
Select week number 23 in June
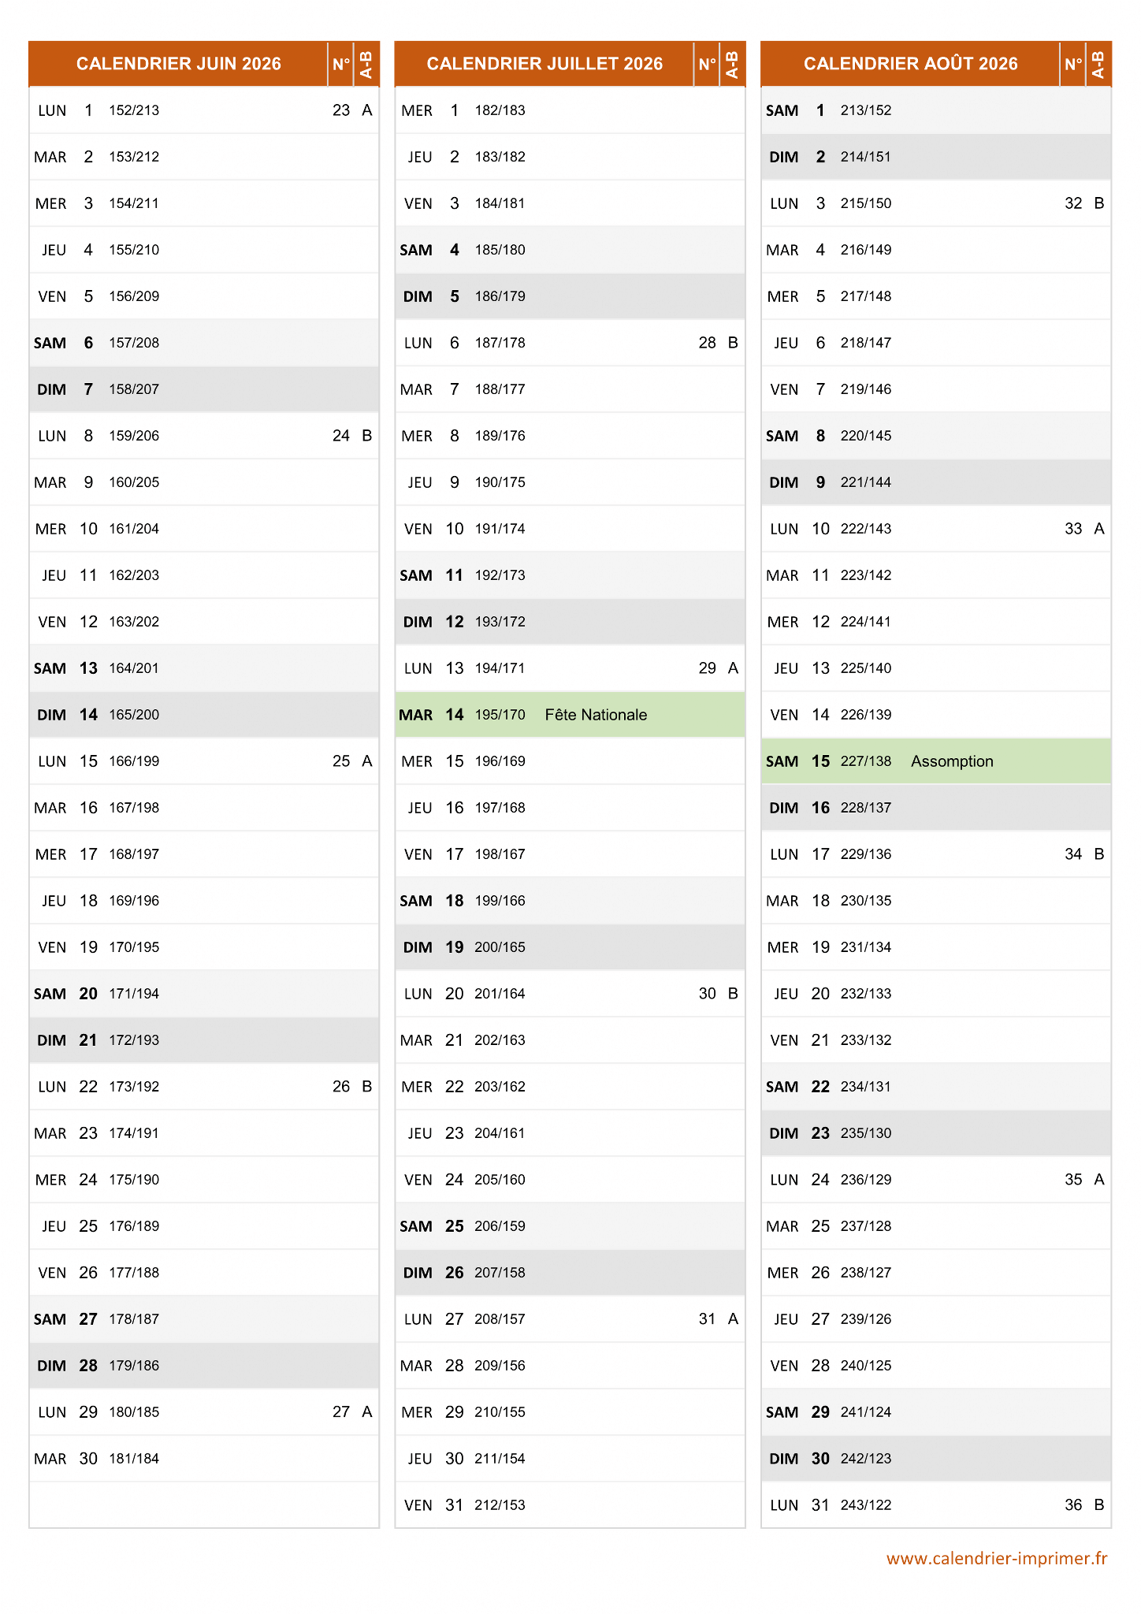[341, 110]
